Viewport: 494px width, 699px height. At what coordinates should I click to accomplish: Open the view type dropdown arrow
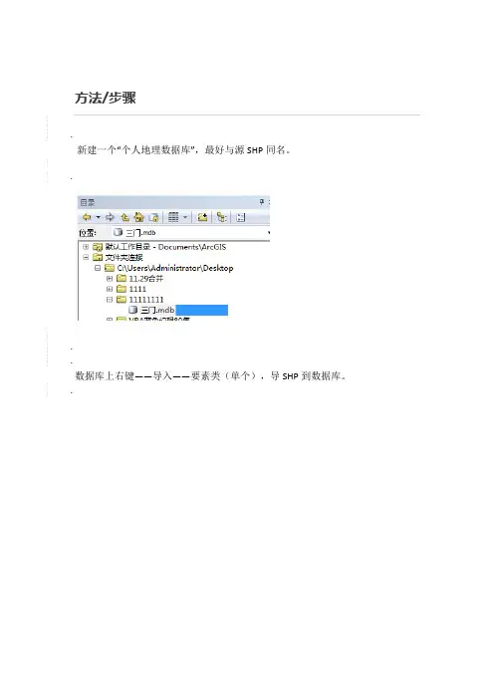pyautogui.click(x=185, y=217)
